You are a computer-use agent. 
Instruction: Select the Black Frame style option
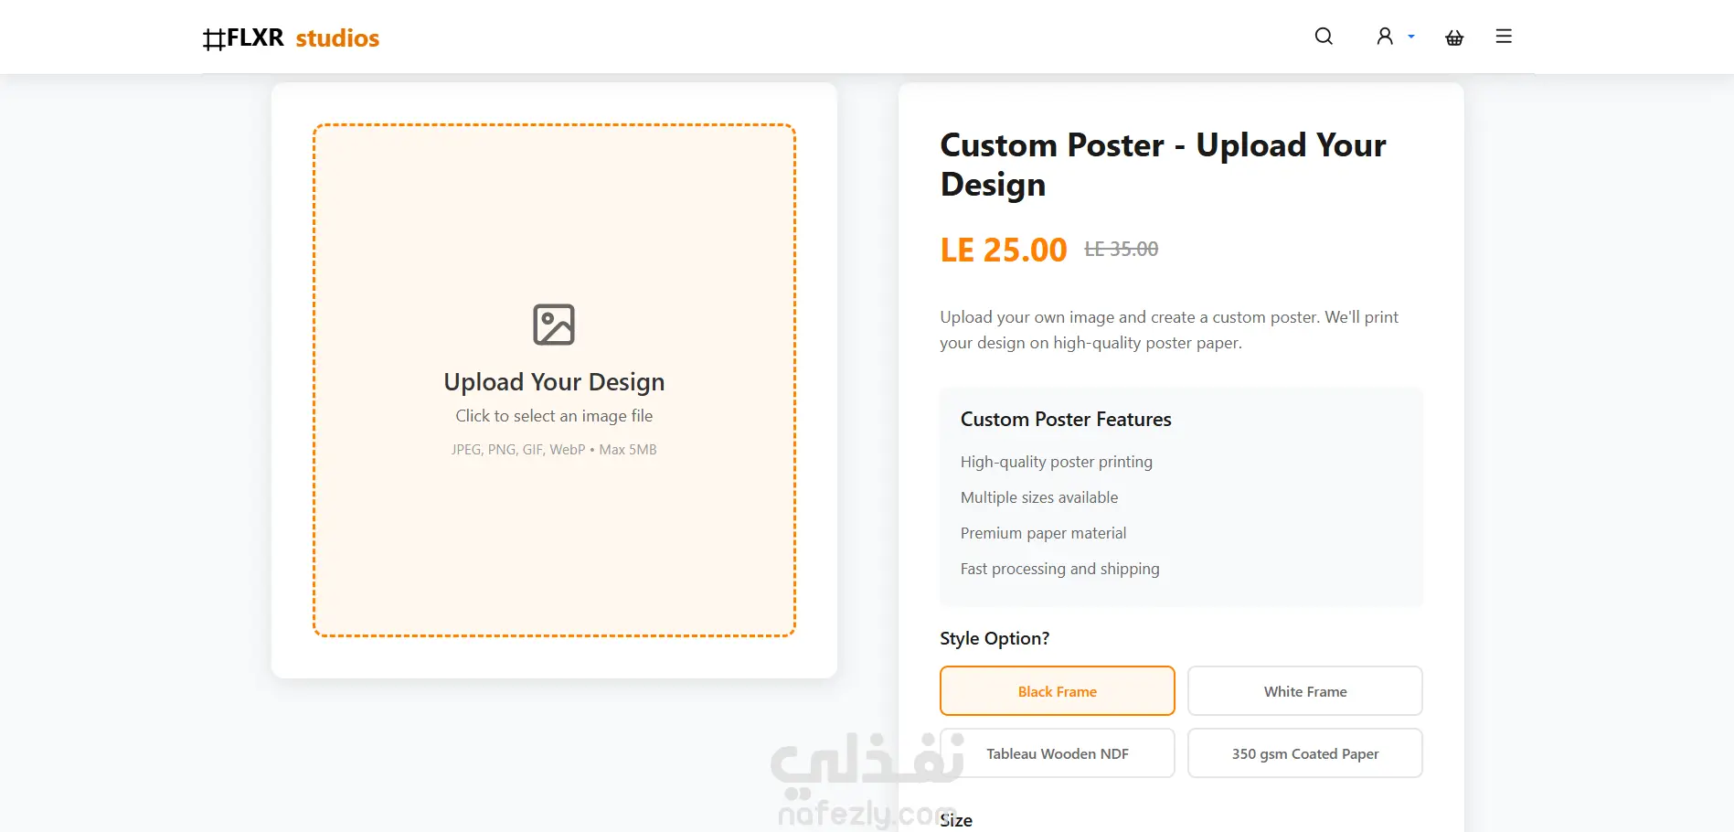1057,691
